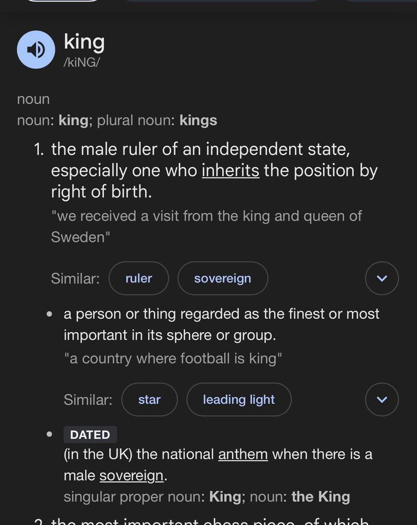Screen dimensions: 417x525
Task: Click the speaker icon next to king
Action: click(36, 49)
